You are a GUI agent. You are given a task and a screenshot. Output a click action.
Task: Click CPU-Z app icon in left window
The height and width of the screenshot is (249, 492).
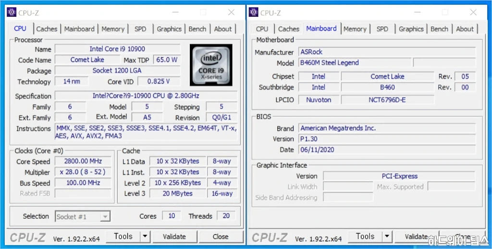(12, 12)
